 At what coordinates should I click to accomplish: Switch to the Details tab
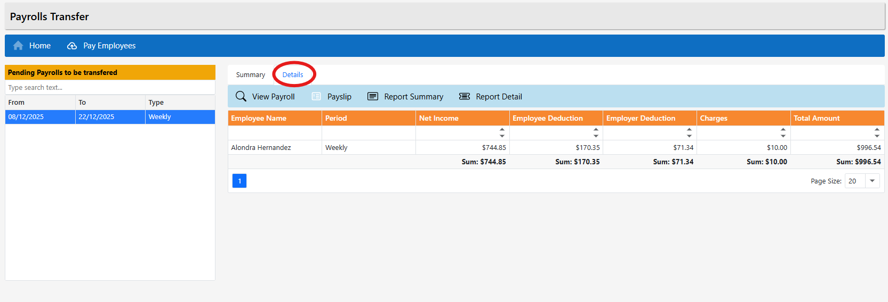(x=293, y=75)
